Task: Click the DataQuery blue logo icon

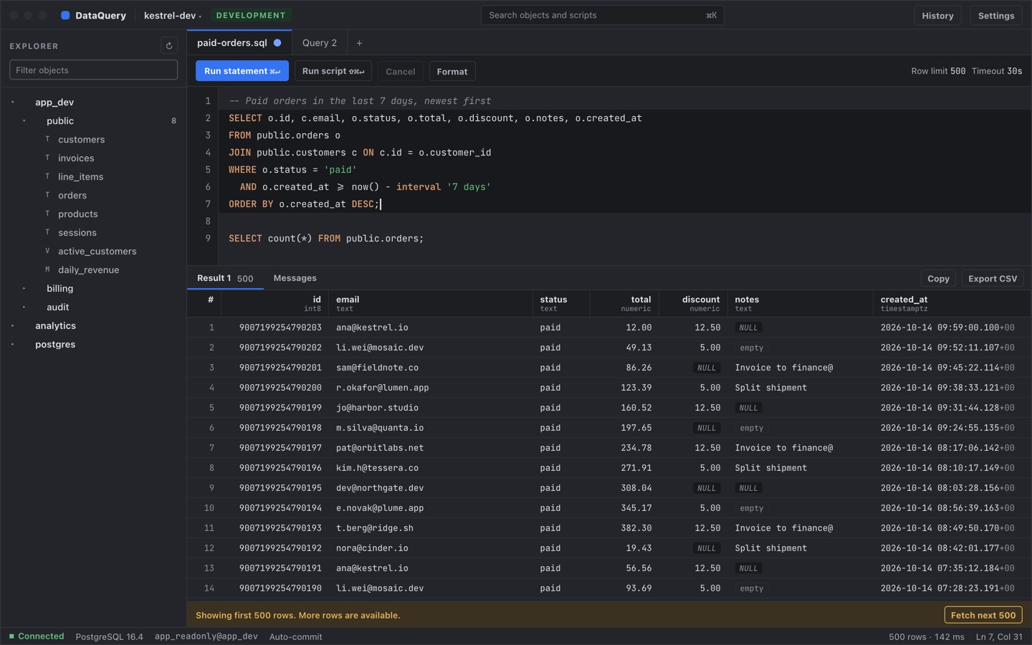Action: tap(65, 15)
